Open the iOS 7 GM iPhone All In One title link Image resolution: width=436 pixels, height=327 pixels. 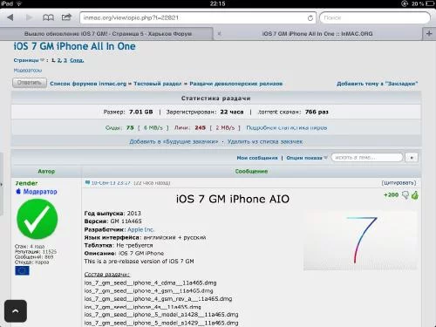[74, 46]
